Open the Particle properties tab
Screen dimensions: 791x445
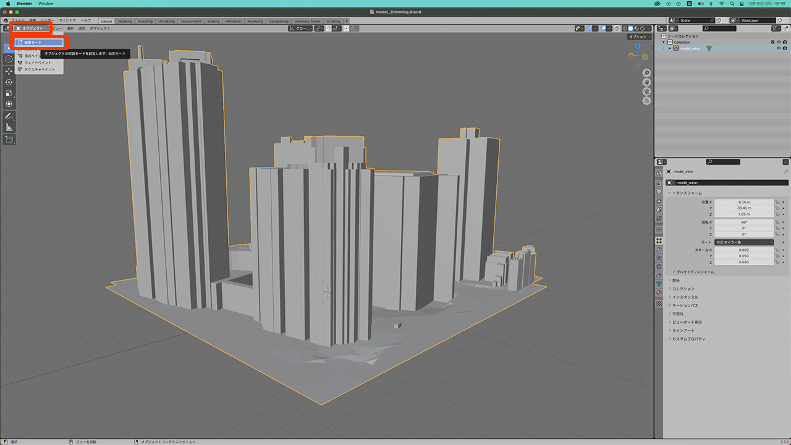click(x=659, y=258)
